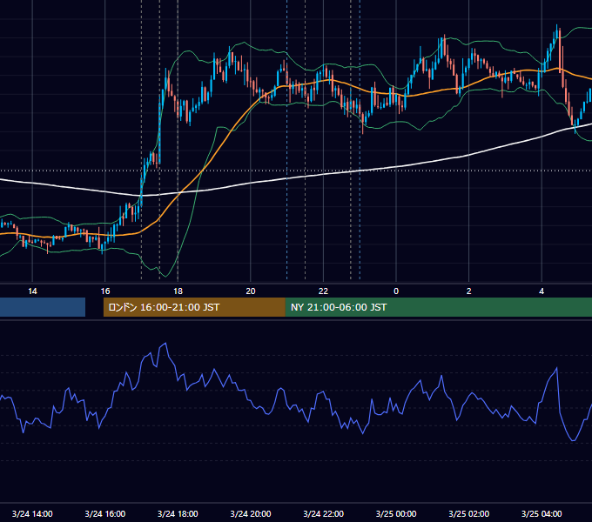
Task: Click the 0 hour label on price chart axis
Action: pyautogui.click(x=396, y=291)
